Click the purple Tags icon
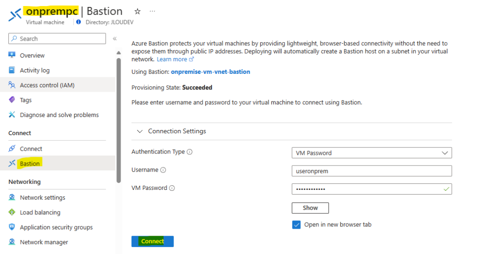 pos(12,100)
